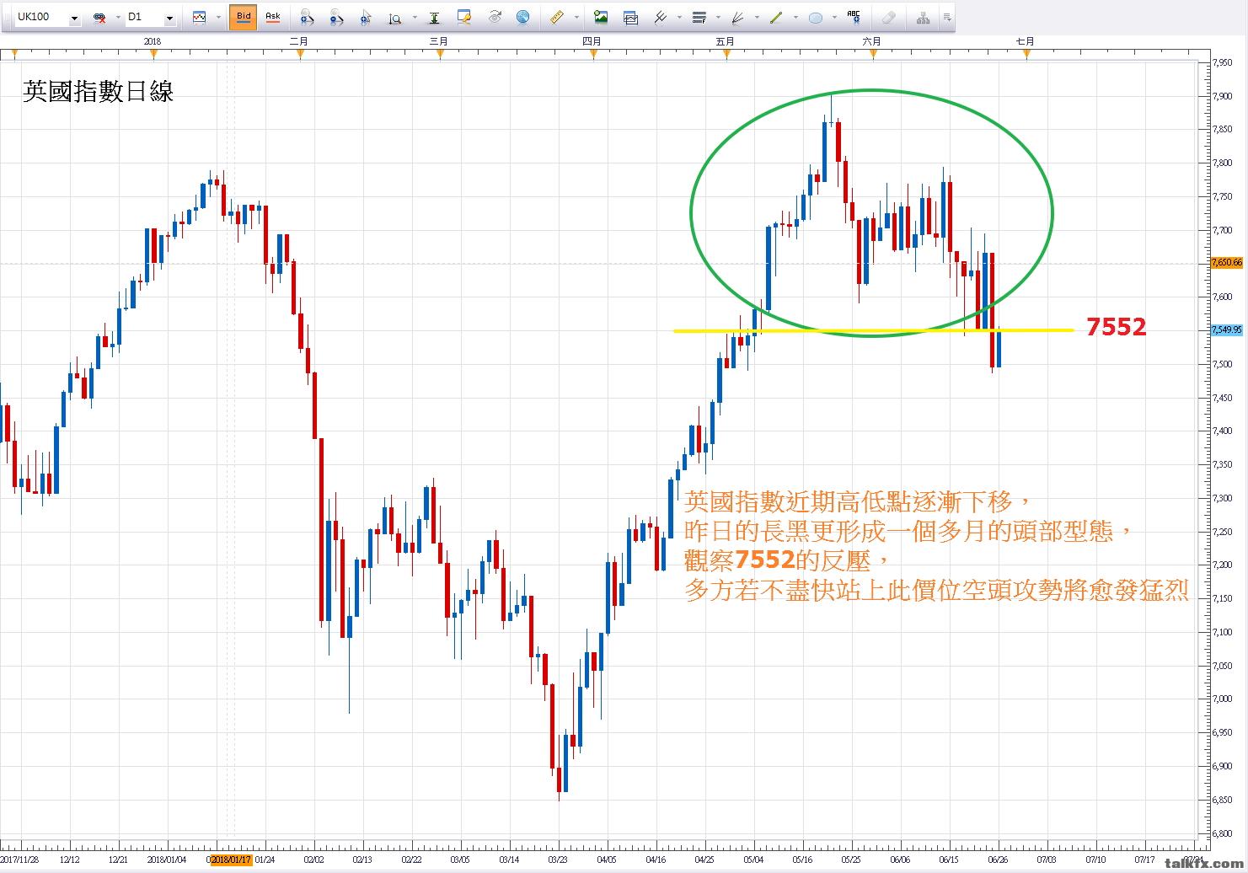Click the zoom in icon
The height and width of the screenshot is (873, 1248).
(x=308, y=17)
